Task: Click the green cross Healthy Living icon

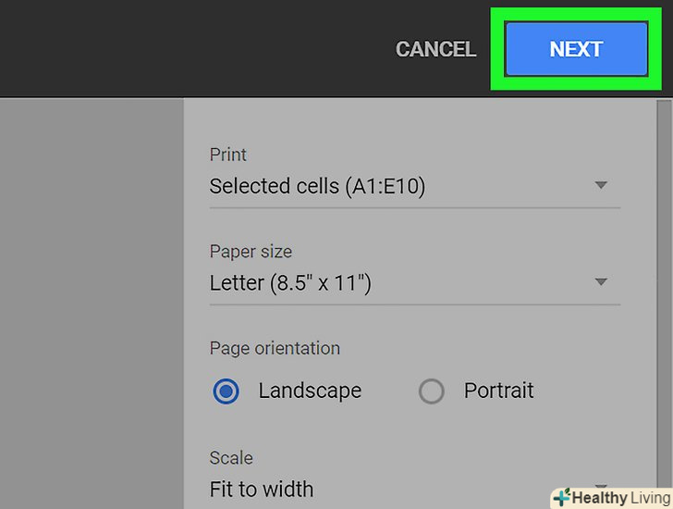Action: click(560, 497)
